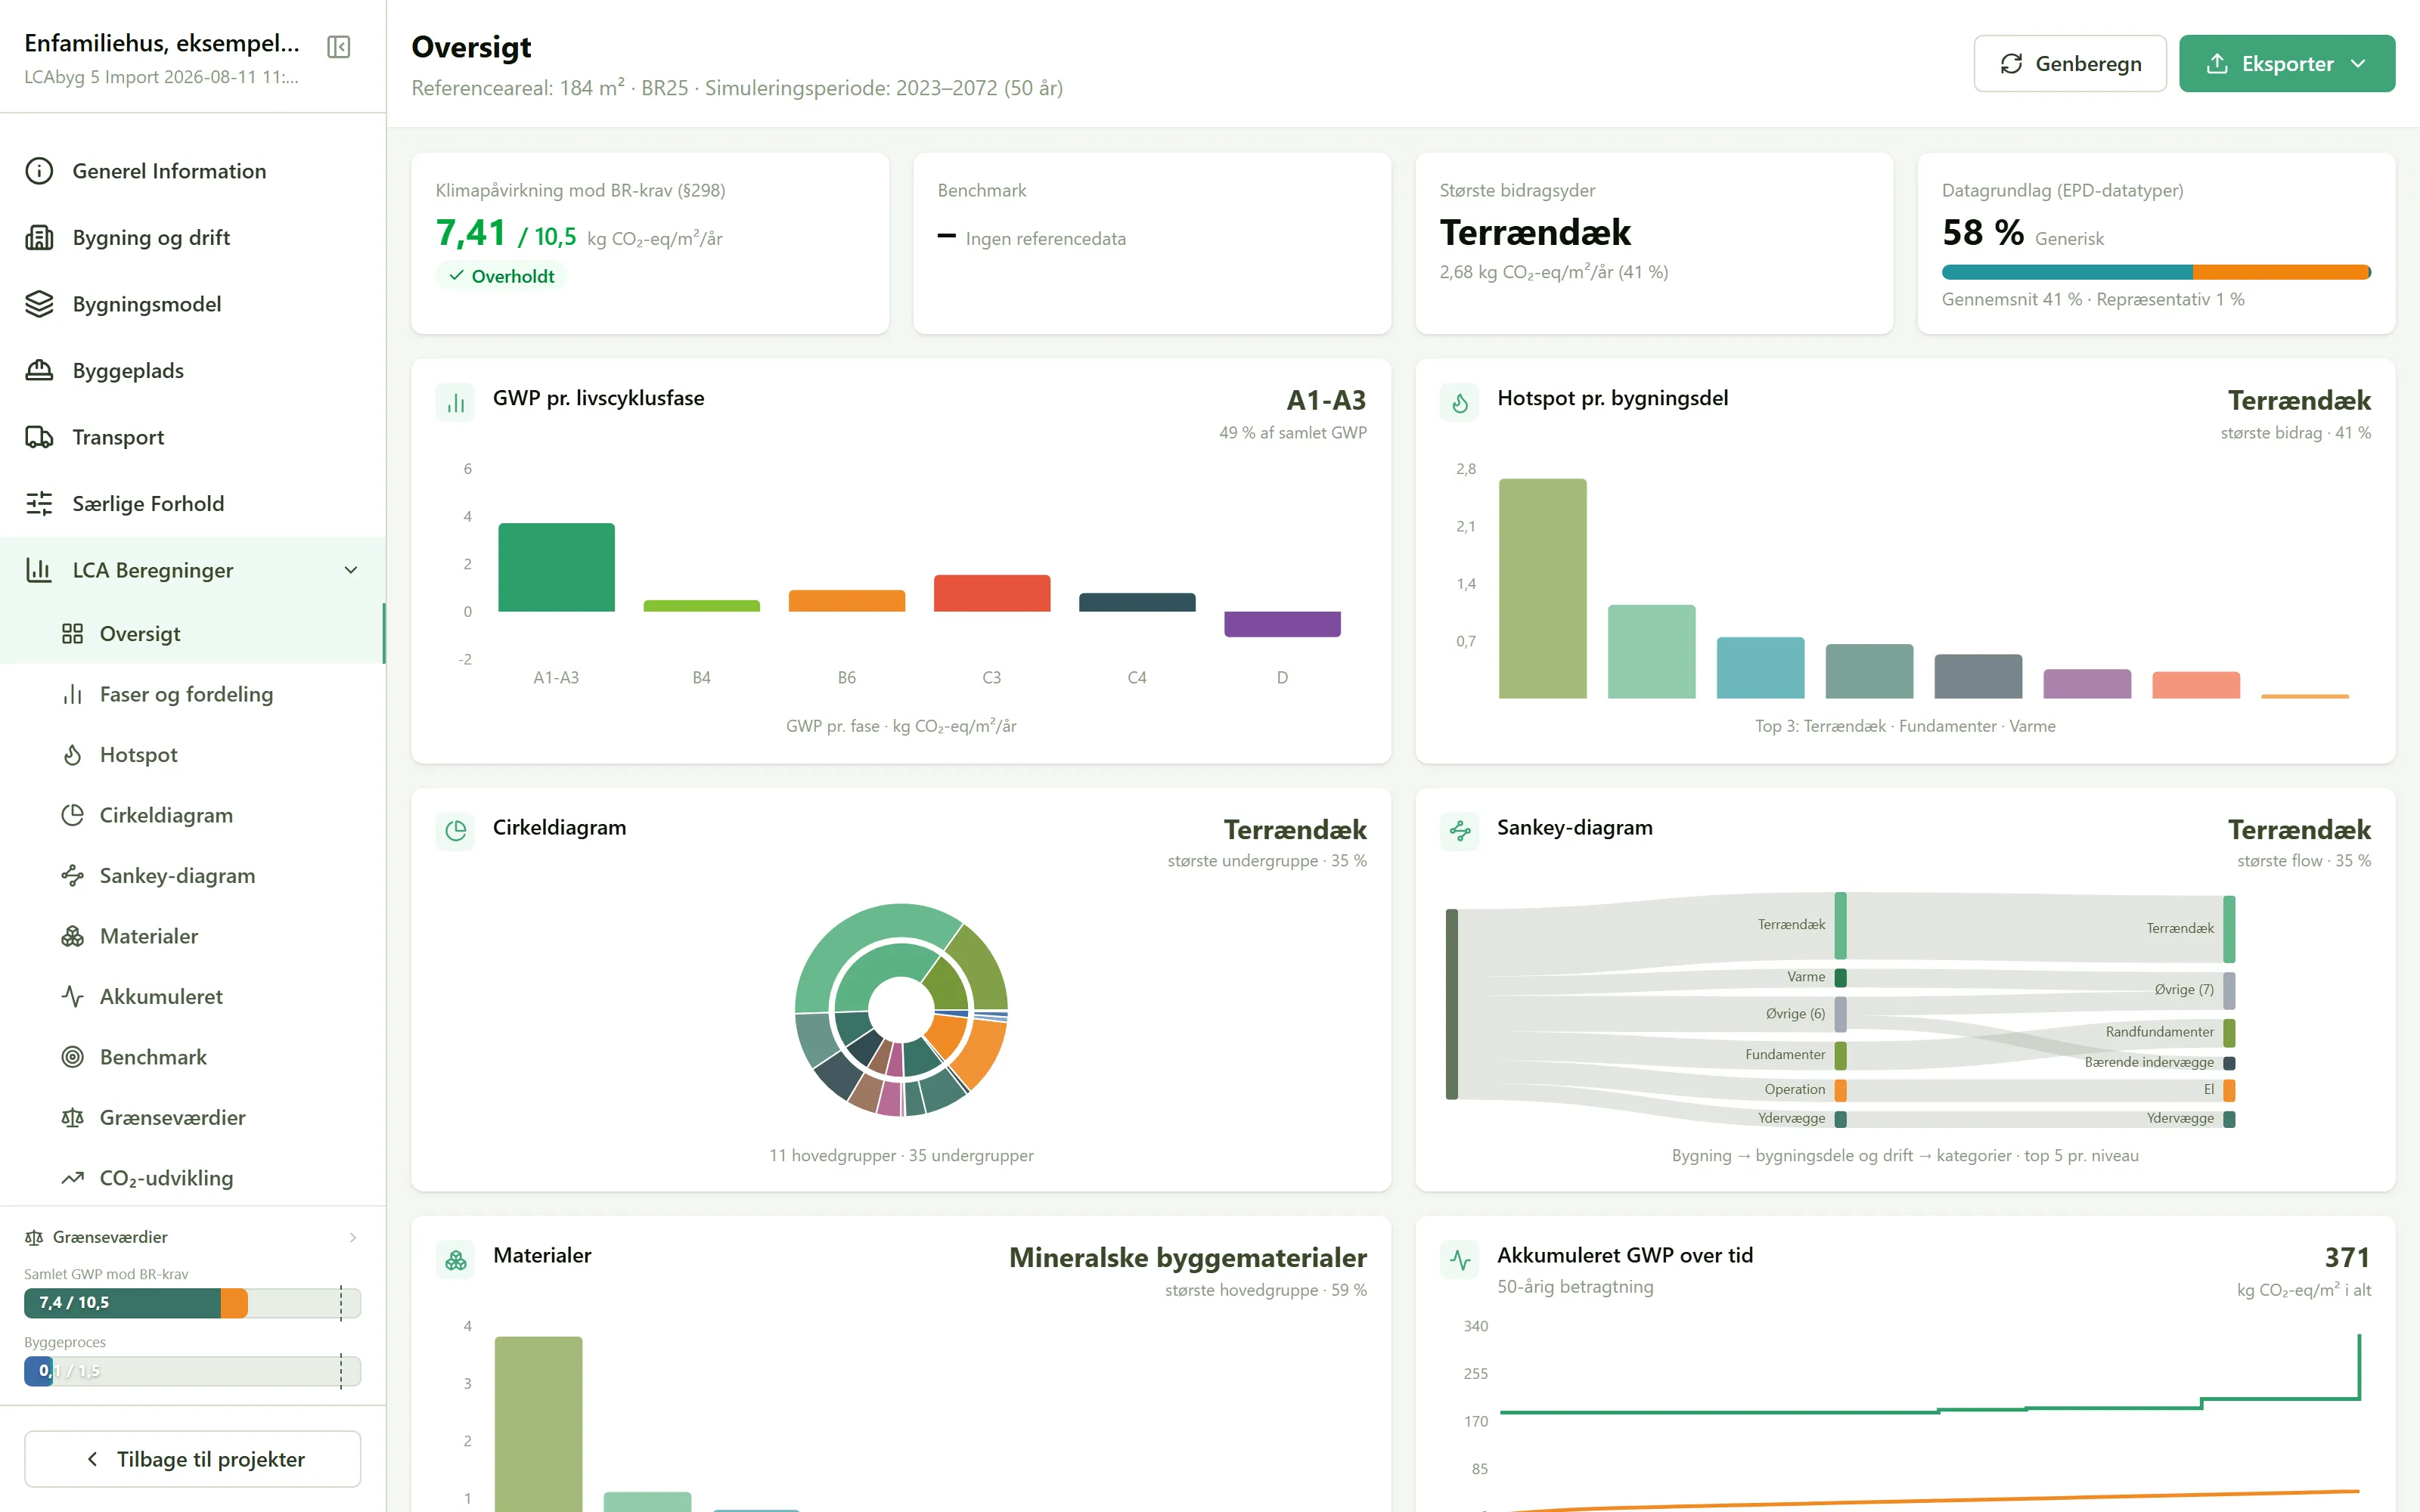
Task: Click the Materialer card icon
Action: [x=456, y=1260]
